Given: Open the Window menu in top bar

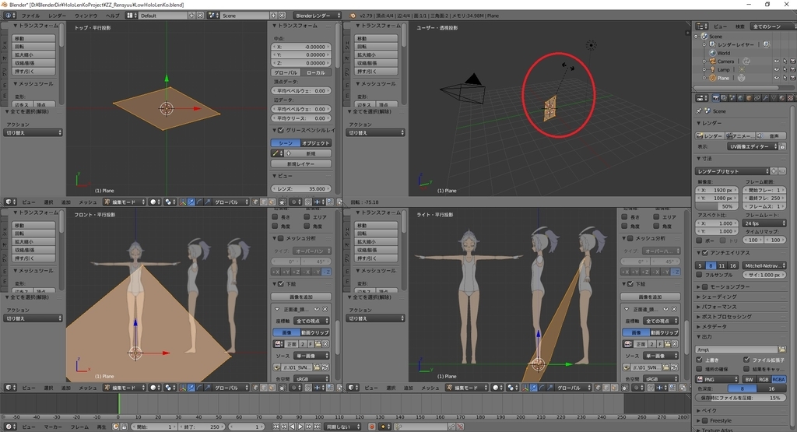Looking at the screenshot, I should click(x=86, y=16).
